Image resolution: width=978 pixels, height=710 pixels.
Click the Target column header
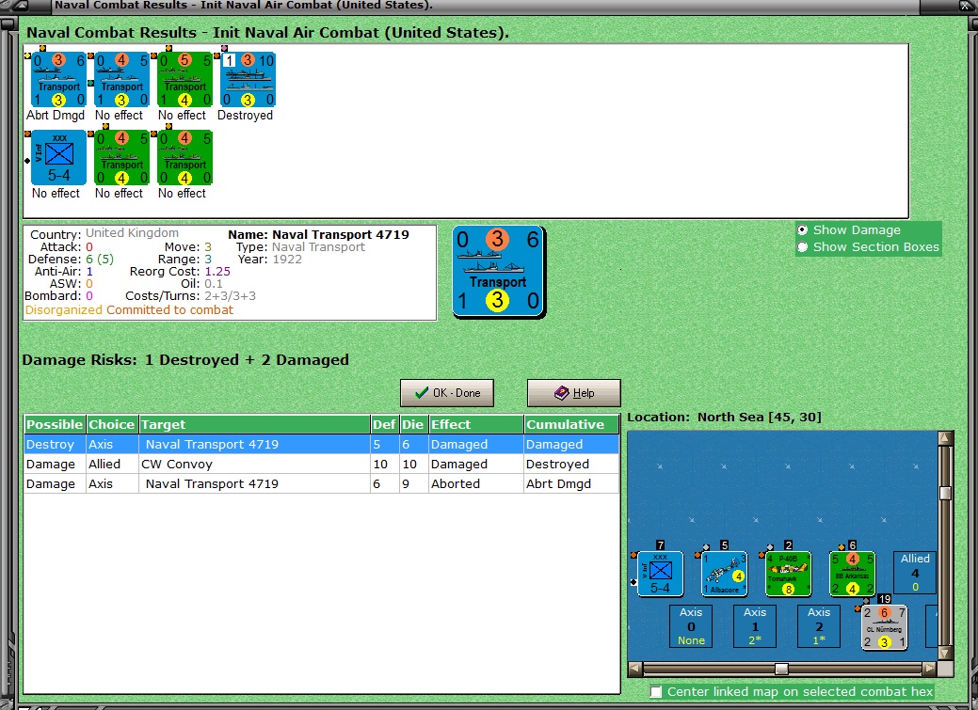[254, 424]
